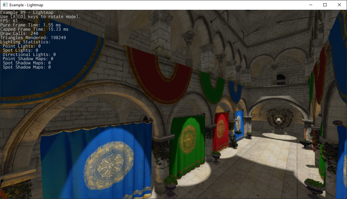
Task: Click the lion head wall sculpture
Action: tap(278, 119)
